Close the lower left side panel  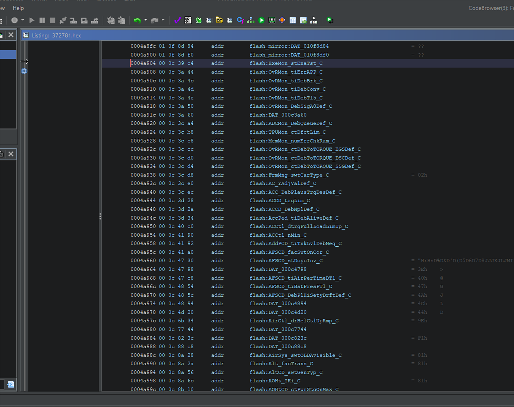[x=11, y=154]
